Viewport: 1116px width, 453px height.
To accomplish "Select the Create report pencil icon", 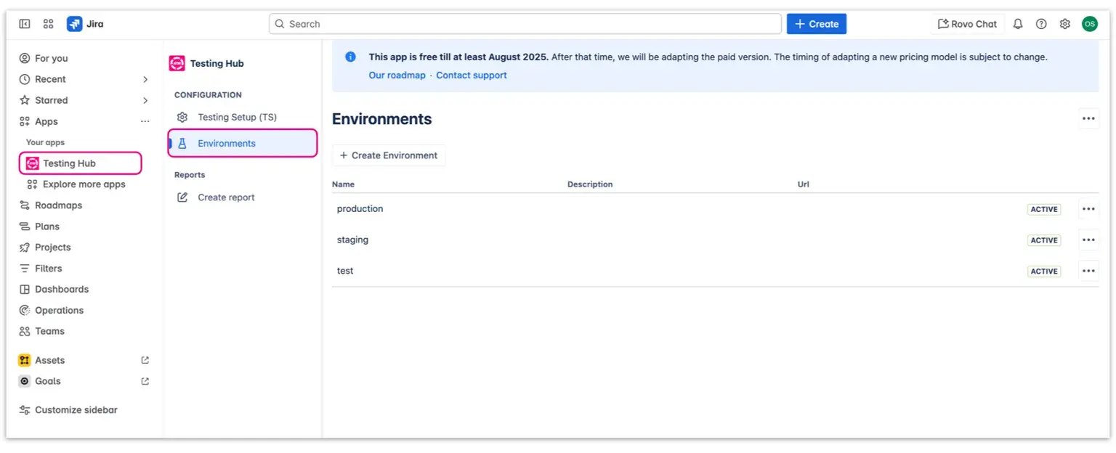I will [183, 197].
